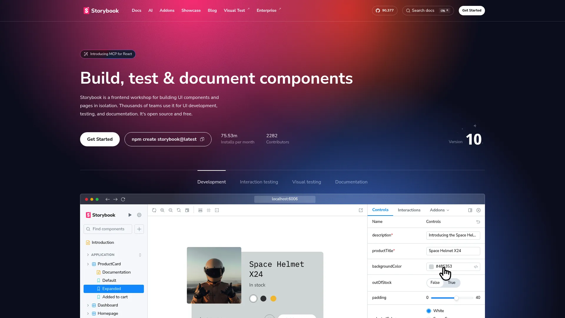This screenshot has width=565, height=318.
Task: Pick the yellow color option on product card
Action: [273, 299]
